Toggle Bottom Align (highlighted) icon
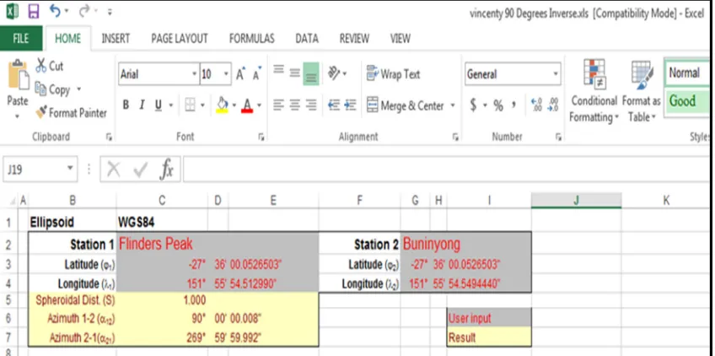Screen dimensions: 715x356 pyautogui.click(x=311, y=74)
